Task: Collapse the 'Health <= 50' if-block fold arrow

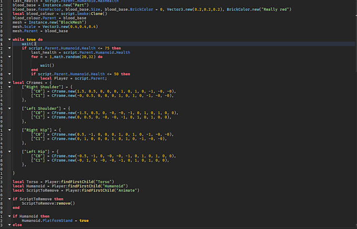Action: pos(9,74)
